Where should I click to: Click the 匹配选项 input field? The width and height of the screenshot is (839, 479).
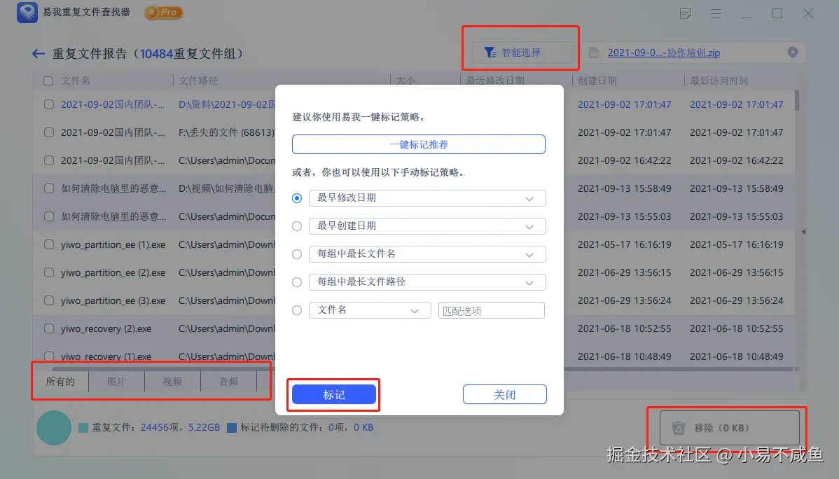pos(491,310)
